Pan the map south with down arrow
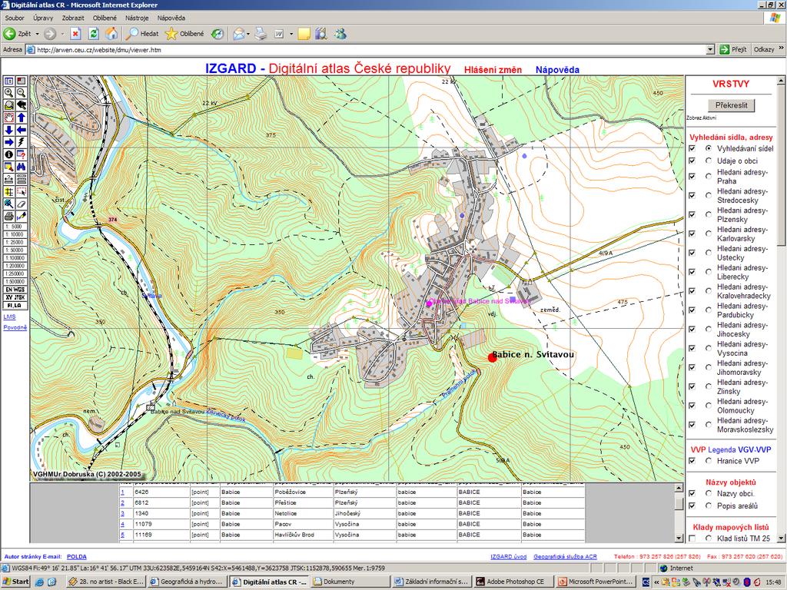 8,130
